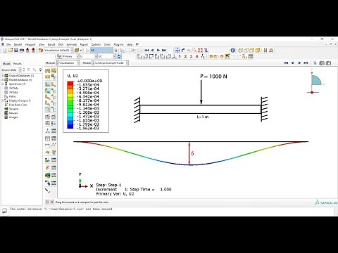
Task: Select Paths in results tree
Action: pos(12,96)
